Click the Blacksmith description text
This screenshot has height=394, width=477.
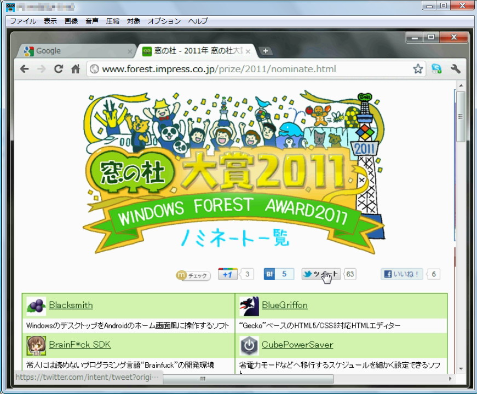(128, 326)
